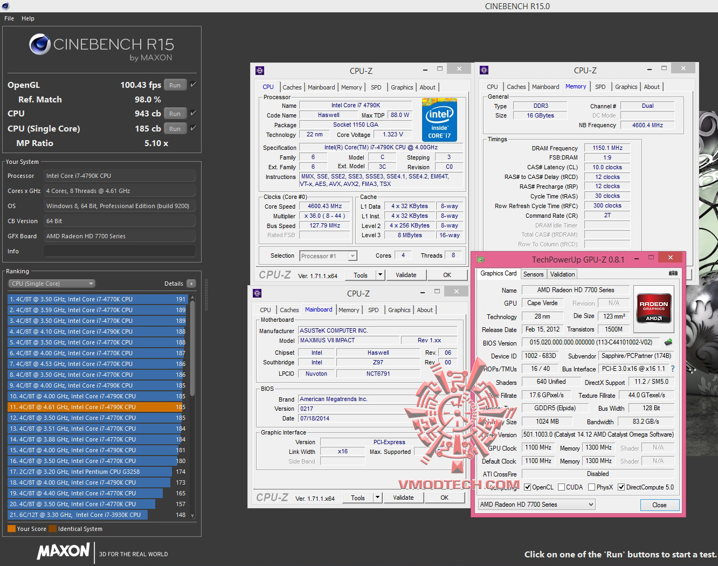The image size is (718, 566).
Task: Select ranking row 11 at 4.61 GHz
Action: (97, 407)
